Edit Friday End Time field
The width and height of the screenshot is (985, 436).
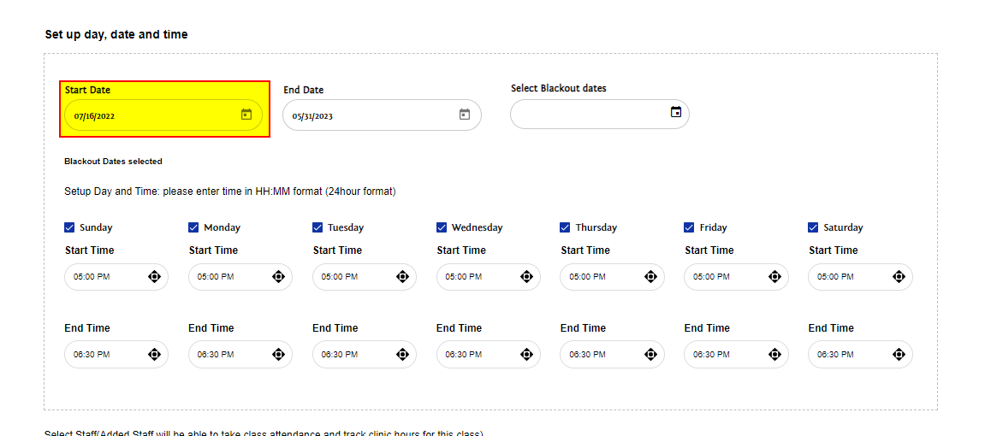coord(724,355)
